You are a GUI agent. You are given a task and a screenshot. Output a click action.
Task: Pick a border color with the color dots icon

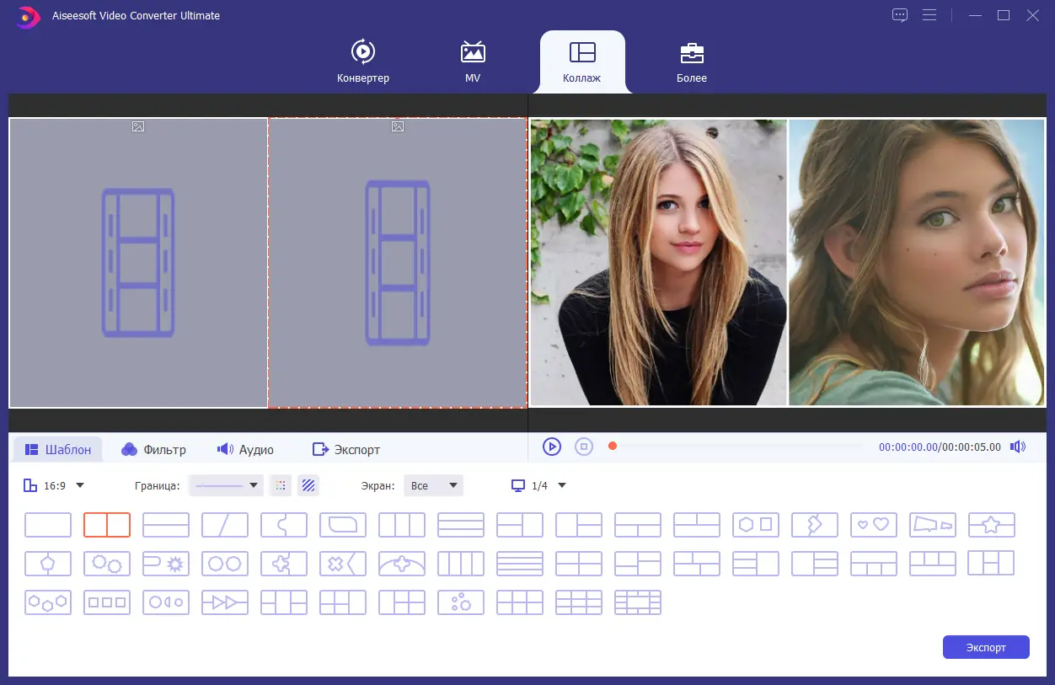[x=281, y=485]
